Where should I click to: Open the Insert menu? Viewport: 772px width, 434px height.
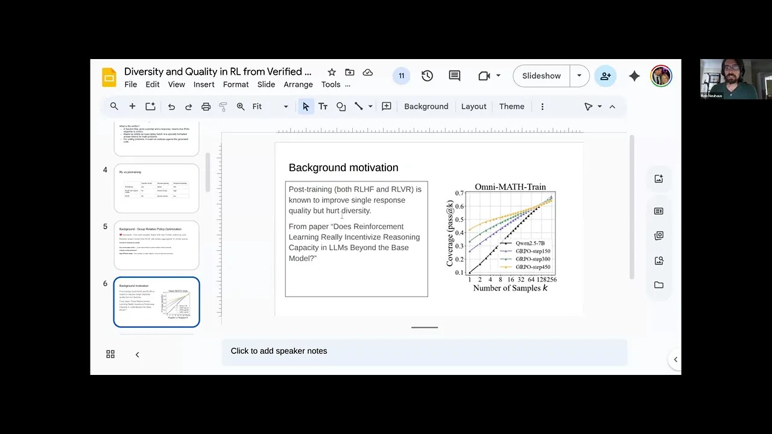204,84
